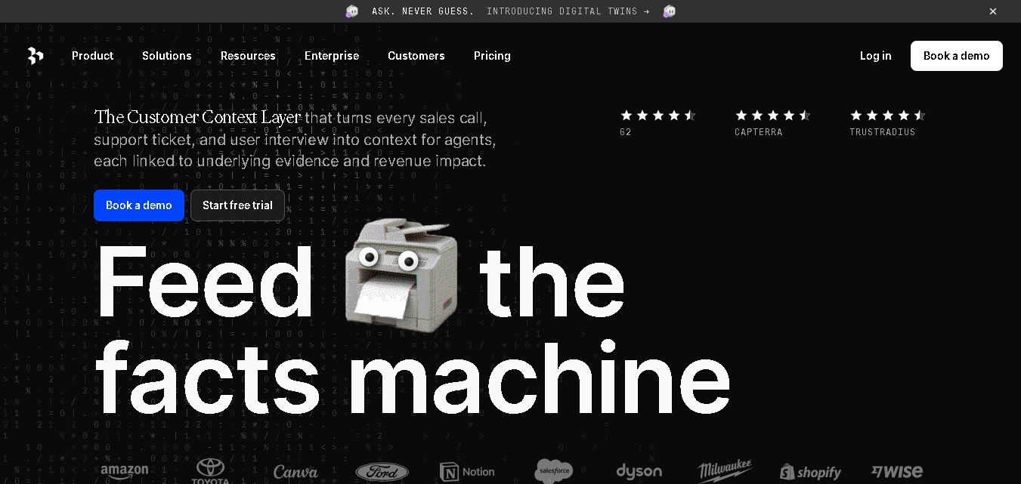The width and height of the screenshot is (1021, 484).
Task: Click the Wise logo
Action: (897, 472)
